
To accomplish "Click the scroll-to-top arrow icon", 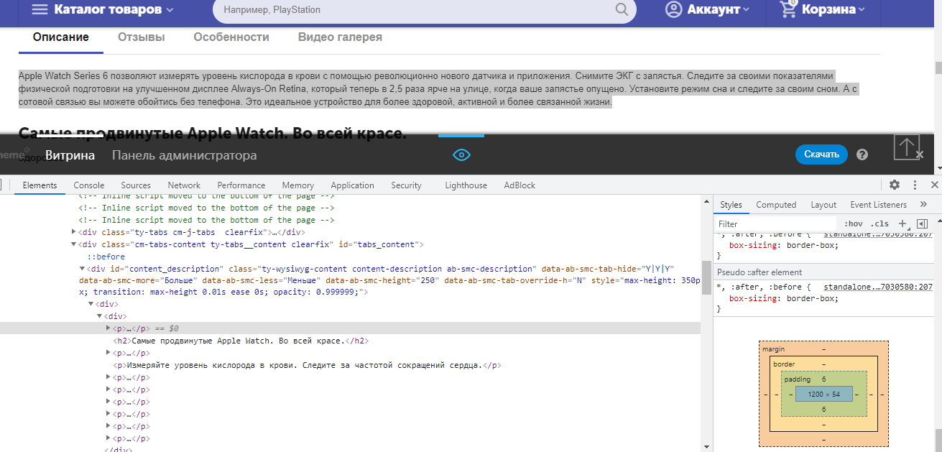I will (x=907, y=148).
